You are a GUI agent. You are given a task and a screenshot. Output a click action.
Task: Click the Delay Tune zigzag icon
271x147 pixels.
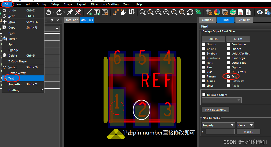tap(131, 12)
